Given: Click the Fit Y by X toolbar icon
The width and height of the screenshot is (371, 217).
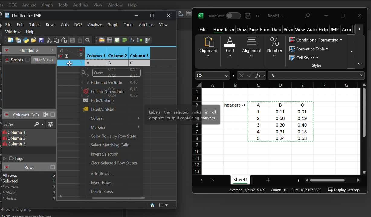Looking at the screenshot, I should coord(132,40).
